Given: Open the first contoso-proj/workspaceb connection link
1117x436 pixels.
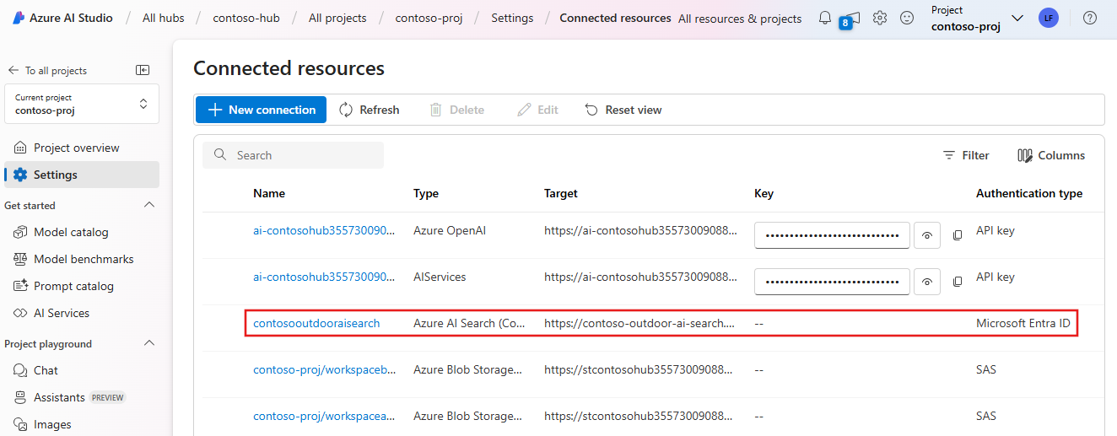Looking at the screenshot, I should [325, 369].
